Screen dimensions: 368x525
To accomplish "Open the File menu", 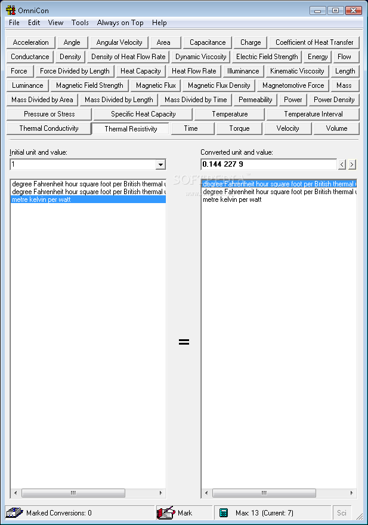I will click(x=14, y=23).
